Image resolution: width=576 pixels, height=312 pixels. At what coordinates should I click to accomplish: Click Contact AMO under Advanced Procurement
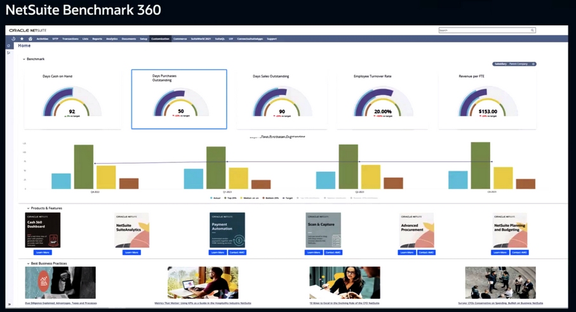426,252
